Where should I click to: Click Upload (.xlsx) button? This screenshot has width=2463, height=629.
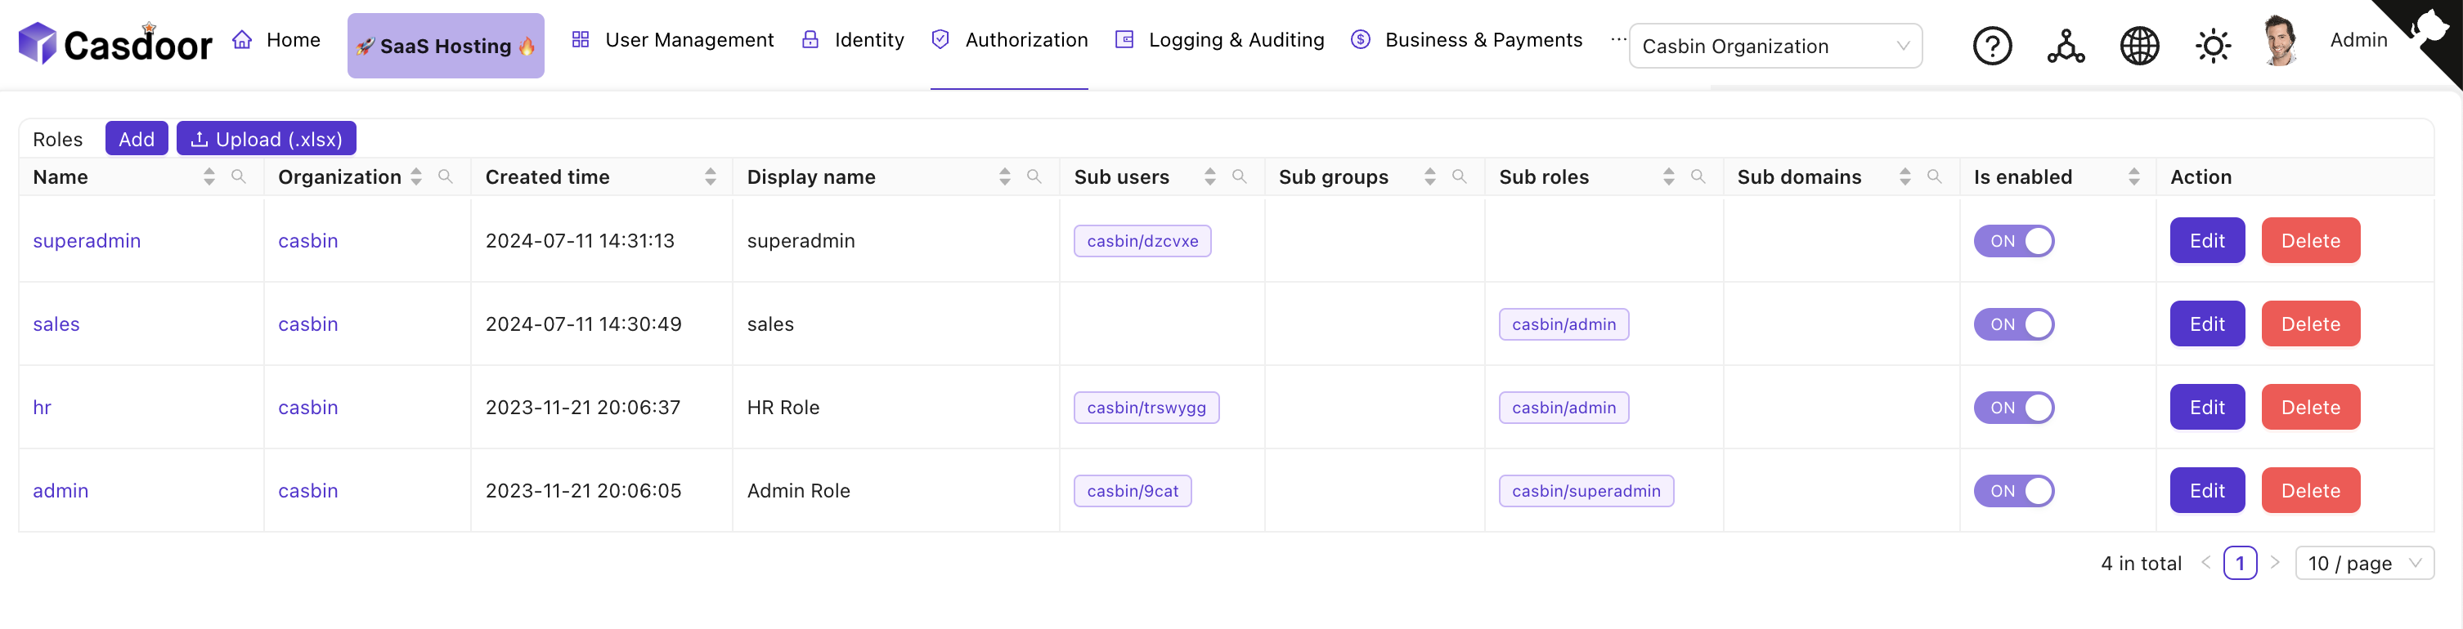coord(267,138)
